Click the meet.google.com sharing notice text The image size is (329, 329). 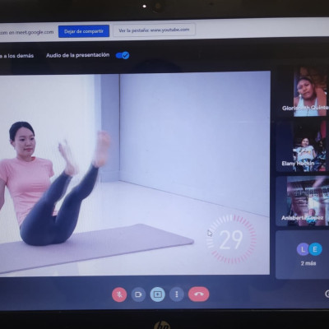(x=27, y=32)
